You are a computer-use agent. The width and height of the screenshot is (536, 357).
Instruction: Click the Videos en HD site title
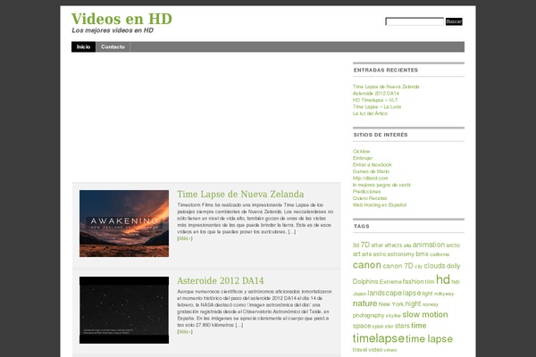(121, 19)
